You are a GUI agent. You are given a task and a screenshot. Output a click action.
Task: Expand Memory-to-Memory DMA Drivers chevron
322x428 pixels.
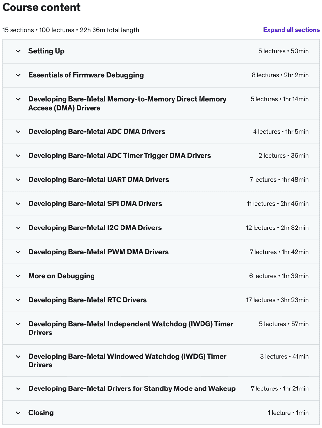[x=18, y=99]
